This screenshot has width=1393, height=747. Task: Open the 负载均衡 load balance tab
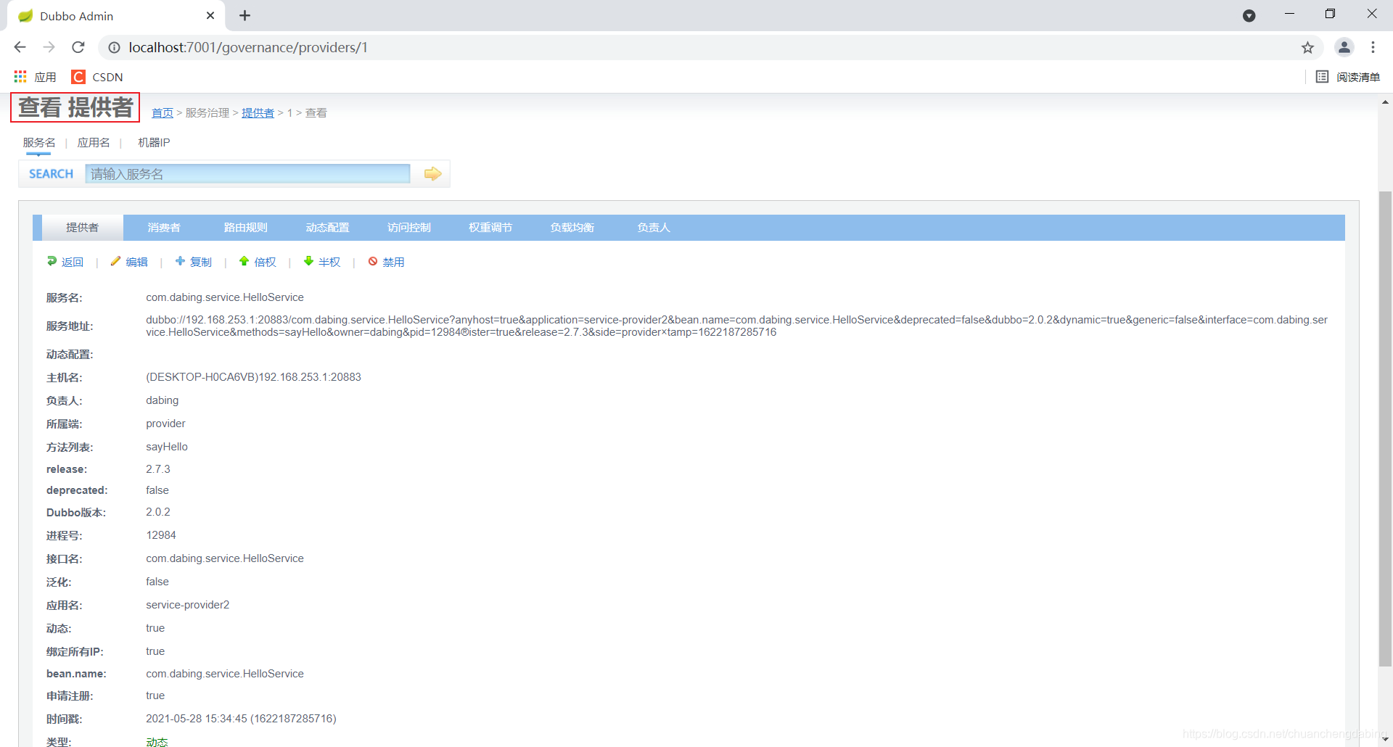point(572,228)
